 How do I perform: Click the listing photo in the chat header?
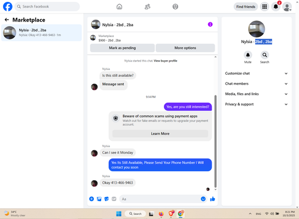tap(96, 24)
